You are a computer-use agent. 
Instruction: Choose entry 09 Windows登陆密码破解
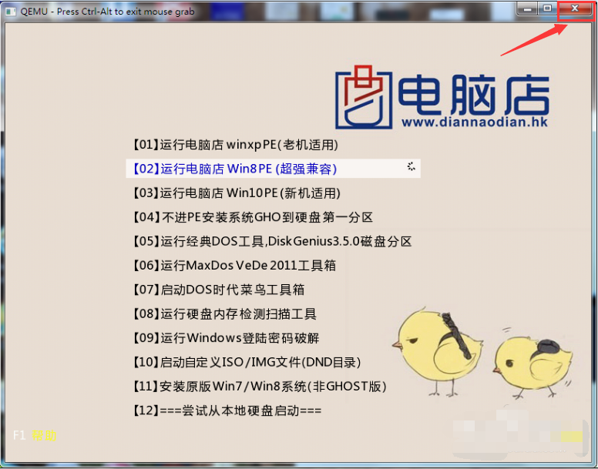226,338
